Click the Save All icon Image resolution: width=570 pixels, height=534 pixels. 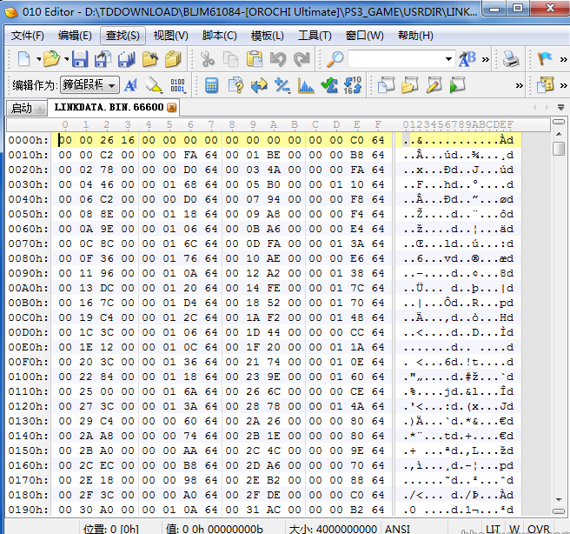(127, 59)
